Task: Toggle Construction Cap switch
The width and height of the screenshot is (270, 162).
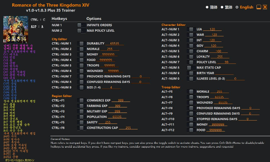Action: [81, 128]
